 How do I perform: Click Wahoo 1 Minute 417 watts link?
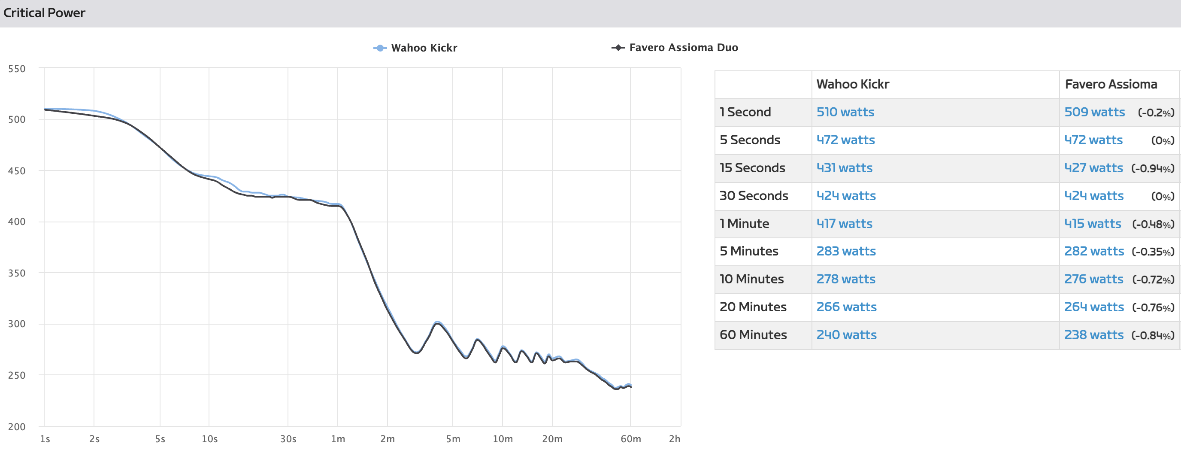(844, 224)
